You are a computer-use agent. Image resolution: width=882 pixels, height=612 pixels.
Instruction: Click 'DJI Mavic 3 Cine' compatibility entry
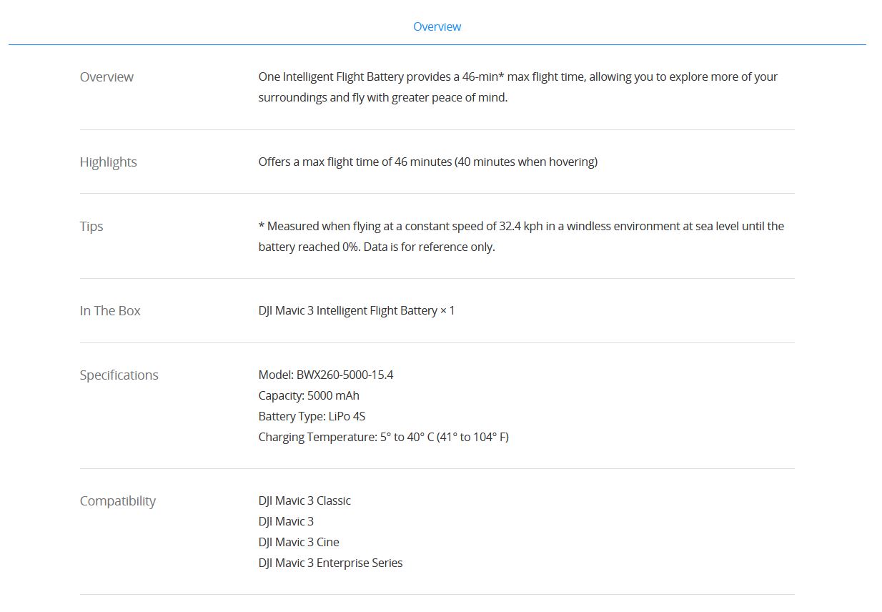click(299, 542)
